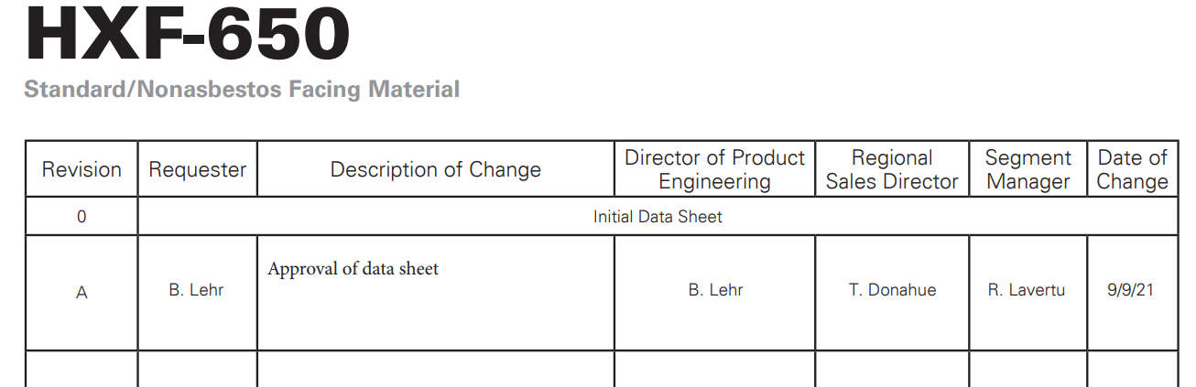Click the Date of Change header
The width and height of the screenshot is (1196, 387).
click(x=1133, y=169)
